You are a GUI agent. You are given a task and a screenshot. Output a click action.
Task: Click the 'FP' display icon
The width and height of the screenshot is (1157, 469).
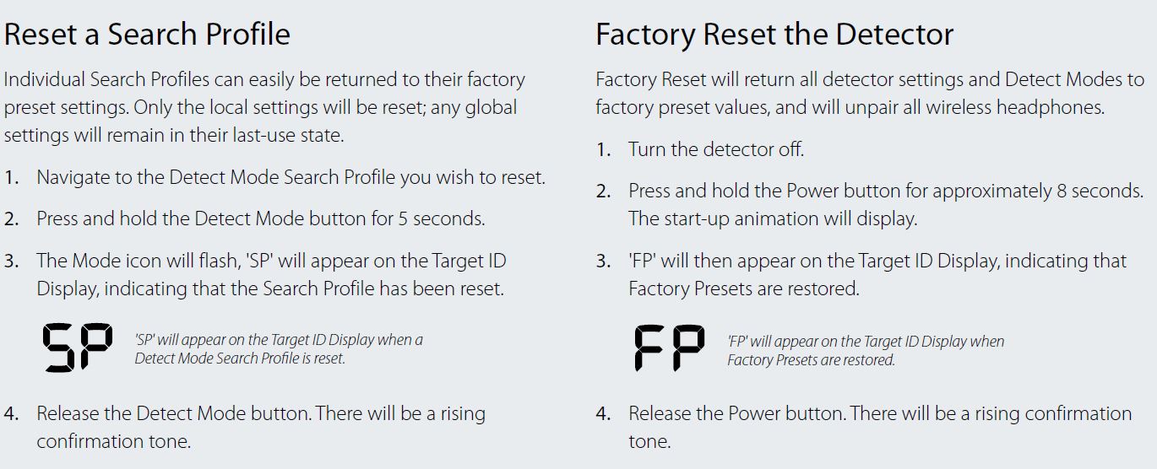[x=670, y=348]
